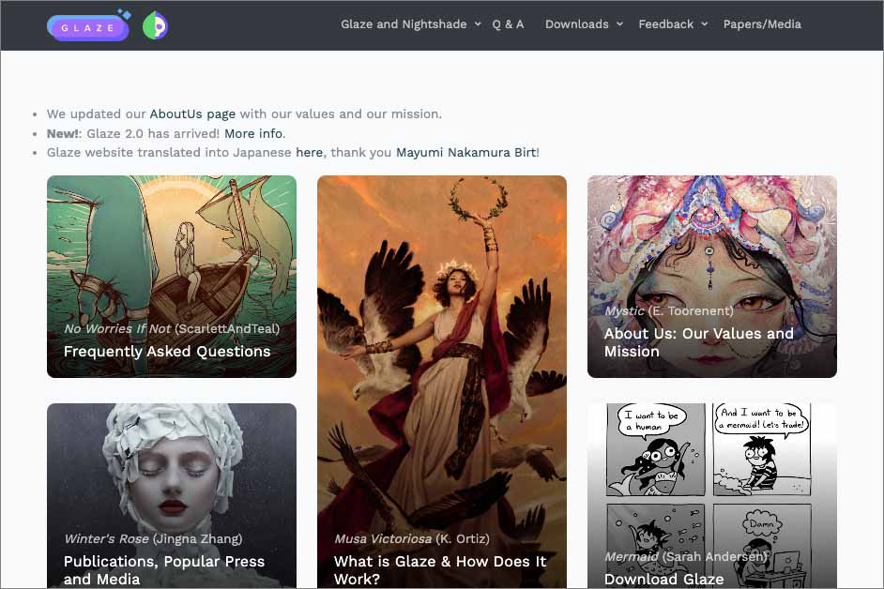Expand the Glaze and Nightshade chevron

478,24
